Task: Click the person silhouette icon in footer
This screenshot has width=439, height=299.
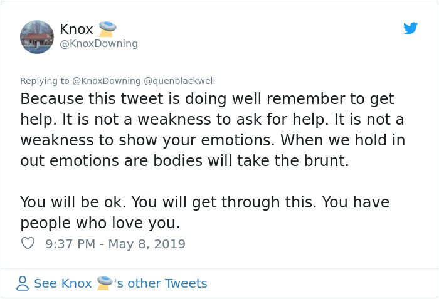Action: point(23,283)
